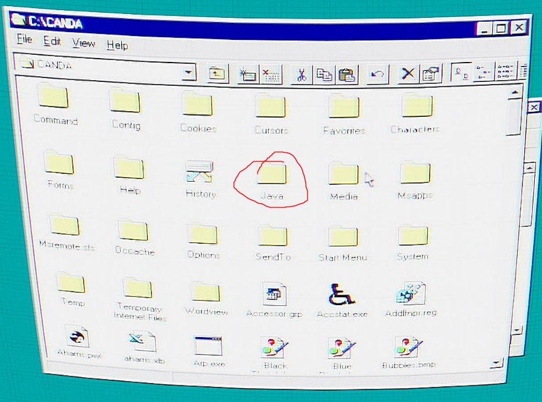Image resolution: width=542 pixels, height=402 pixels.
Task: Select the Bubbles.bmp file icon
Action: pos(409,347)
